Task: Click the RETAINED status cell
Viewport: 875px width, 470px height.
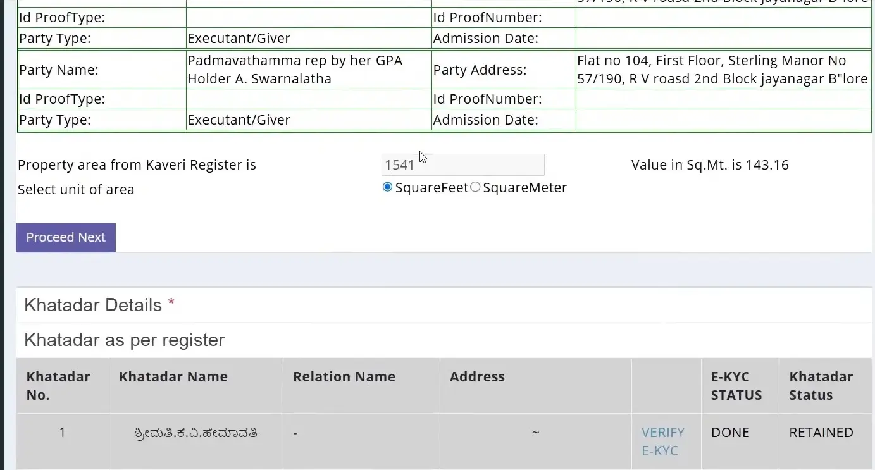Action: (821, 433)
